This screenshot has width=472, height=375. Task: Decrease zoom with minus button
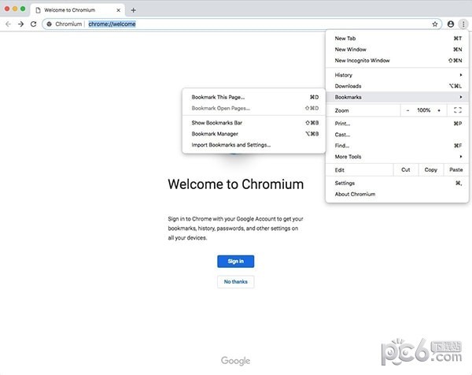click(407, 110)
